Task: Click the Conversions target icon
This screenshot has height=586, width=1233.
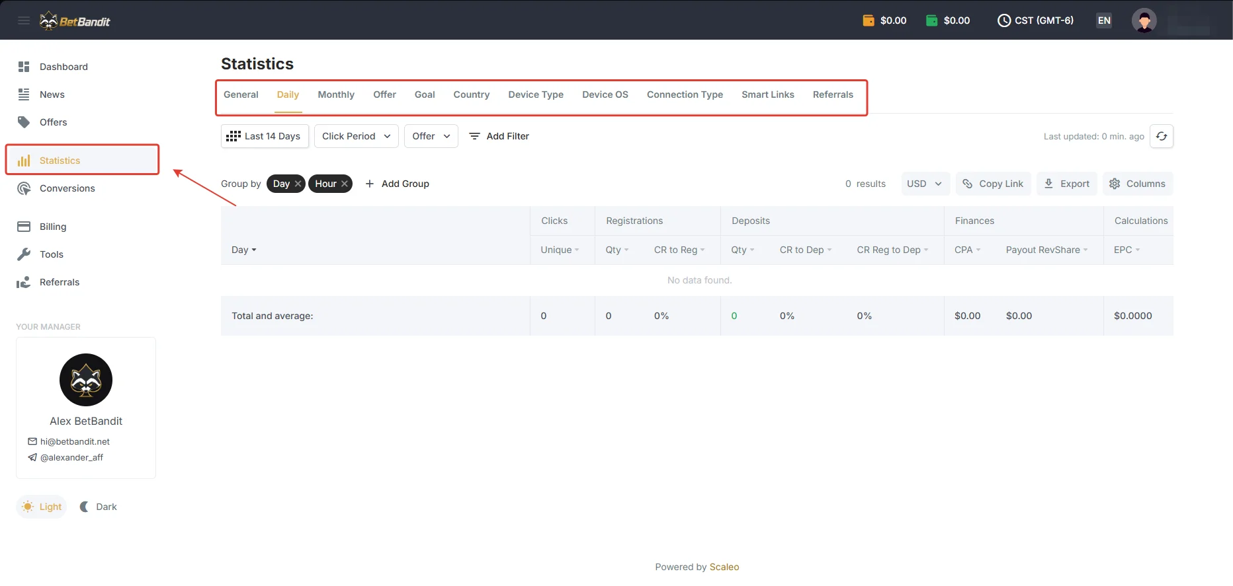Action: coord(24,188)
